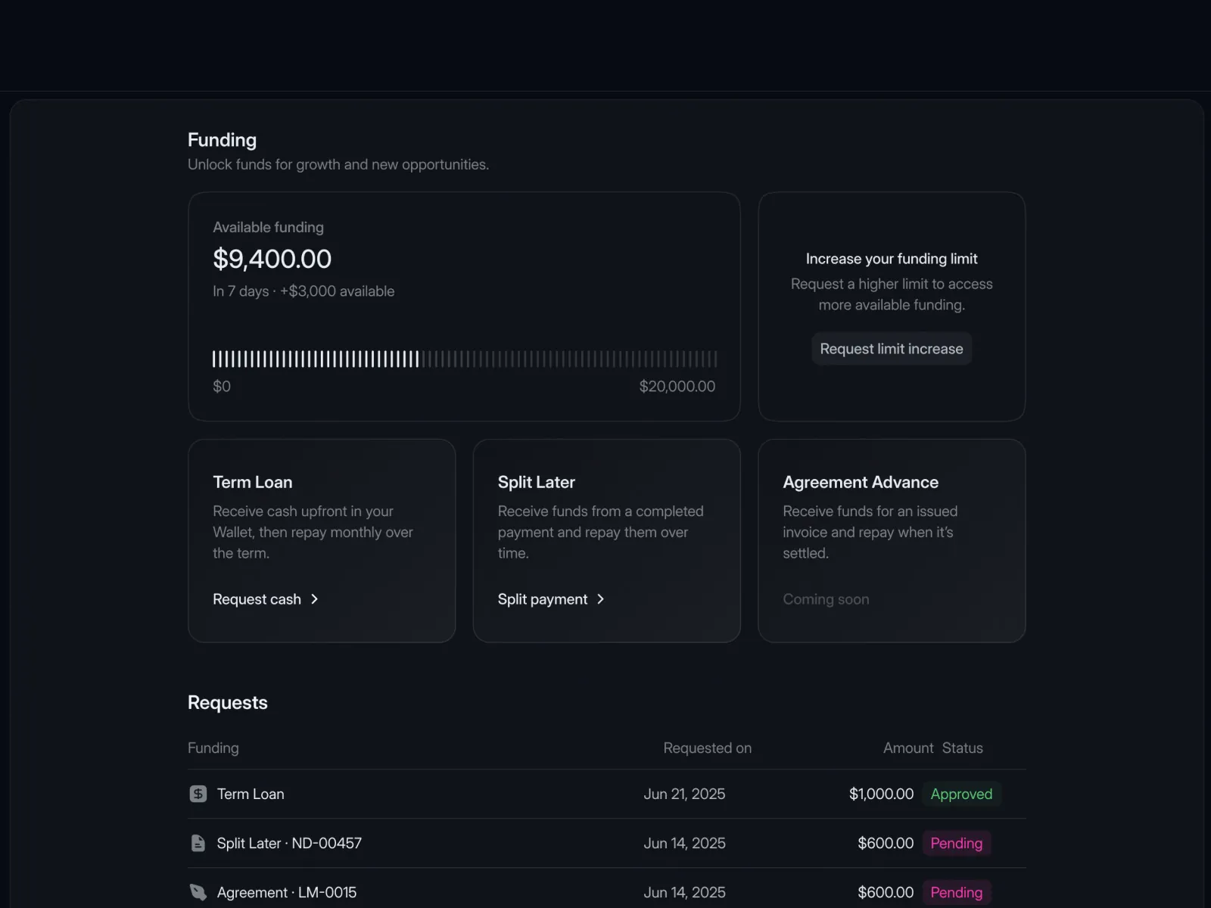This screenshot has height=908, width=1211.
Task: Click the Split Later document icon
Action: pos(198,843)
